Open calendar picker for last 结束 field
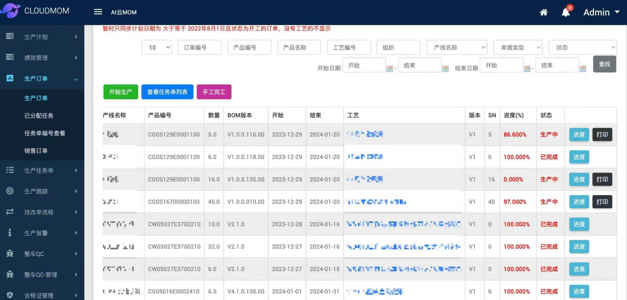627x300 pixels. click(583, 69)
